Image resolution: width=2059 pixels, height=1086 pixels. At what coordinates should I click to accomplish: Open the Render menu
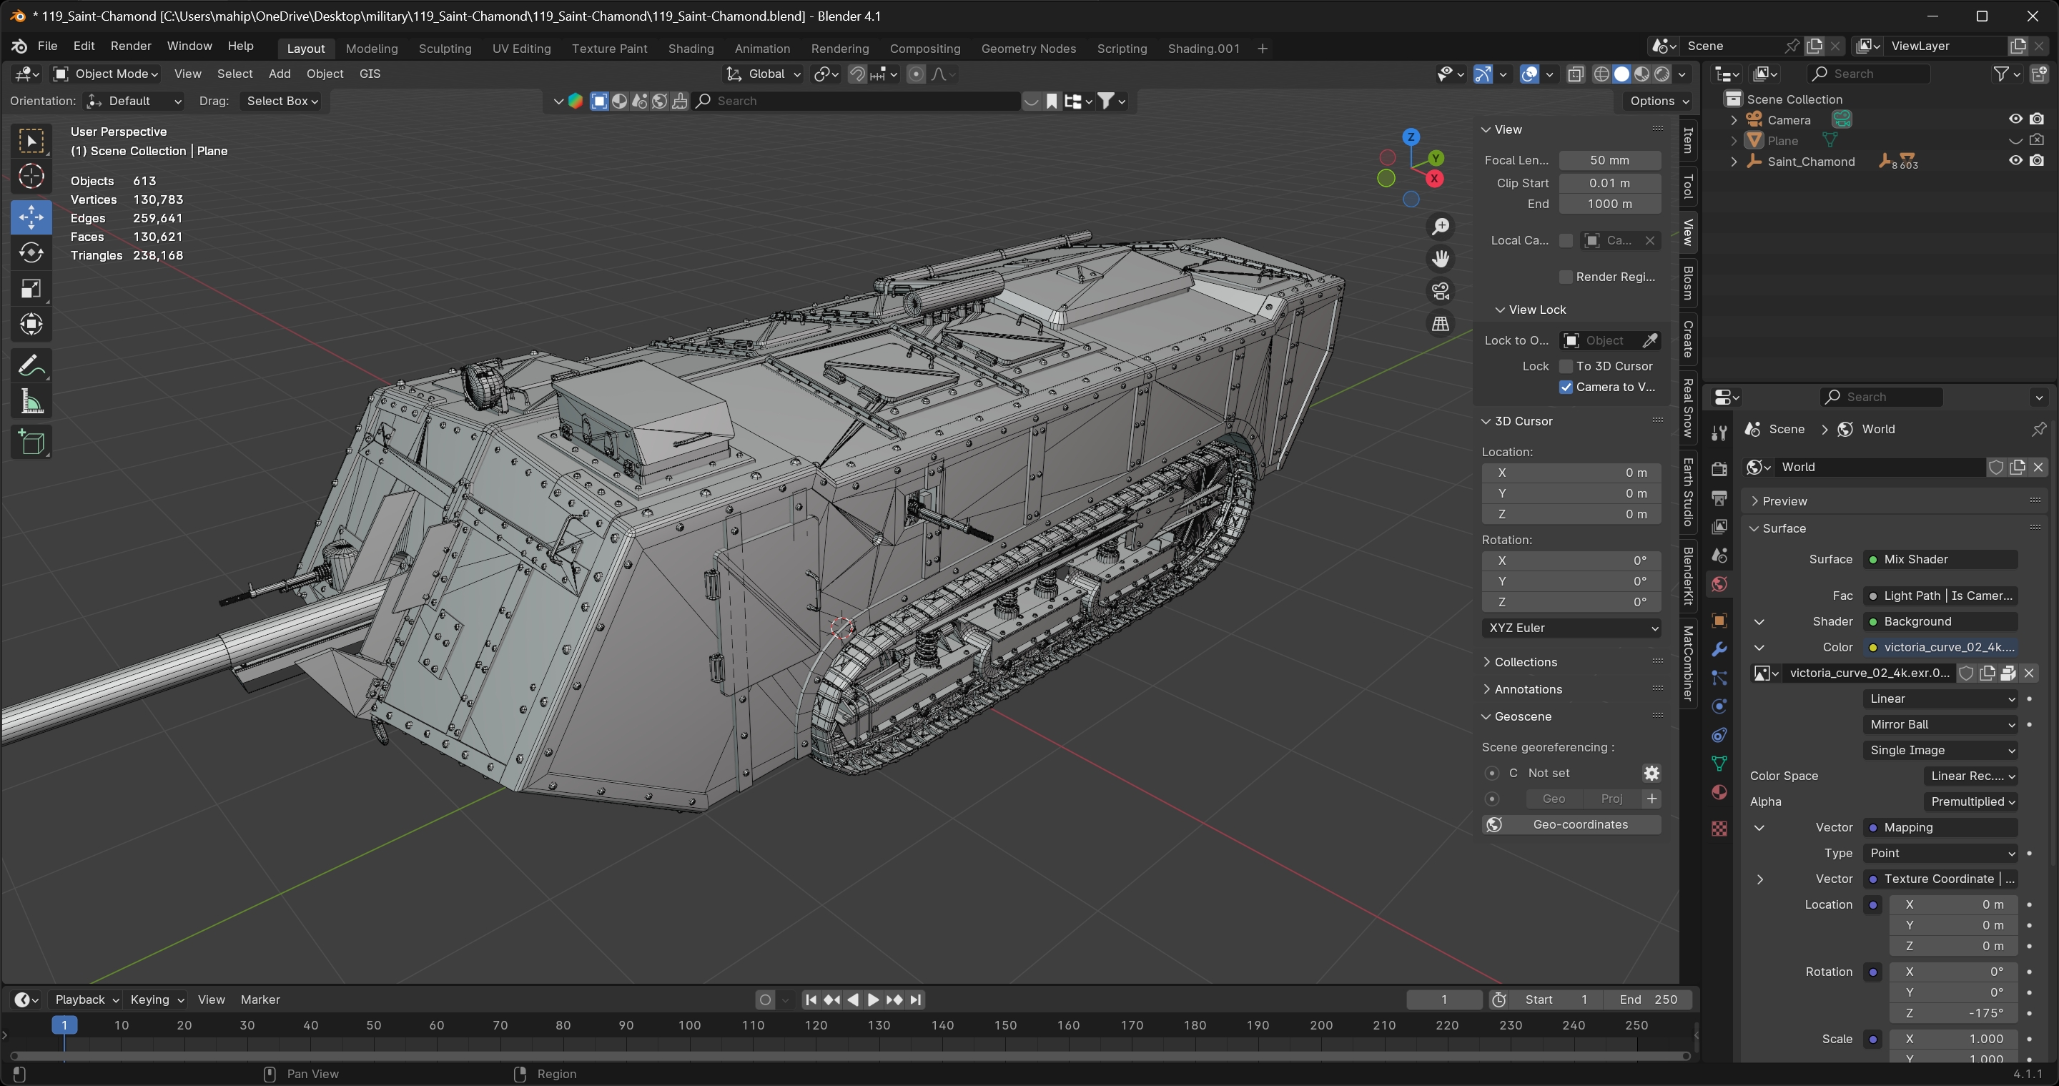[130, 46]
